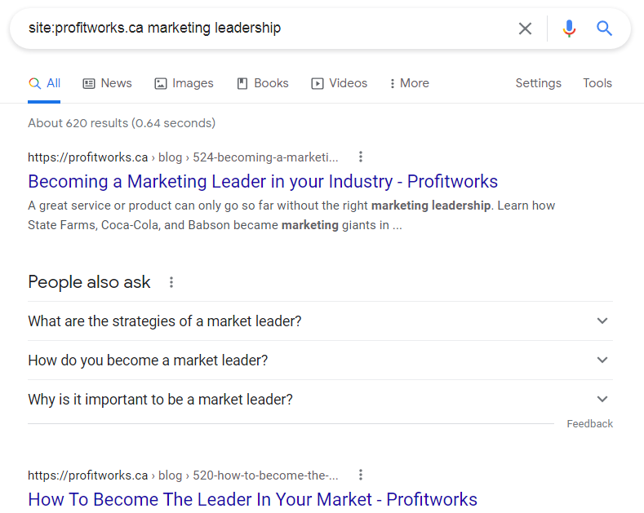The height and width of the screenshot is (513, 644).
Task: Open the Settings menu
Action: click(x=538, y=83)
